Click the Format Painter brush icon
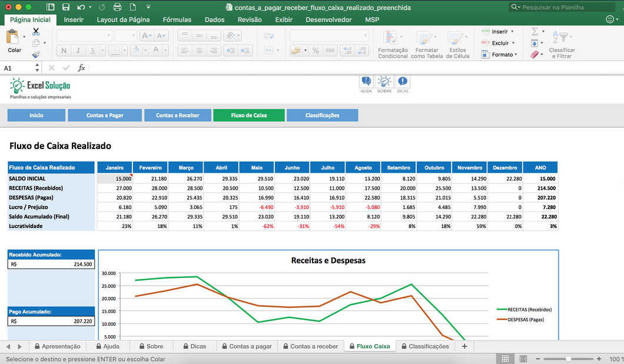The image size is (624, 364). [36, 54]
